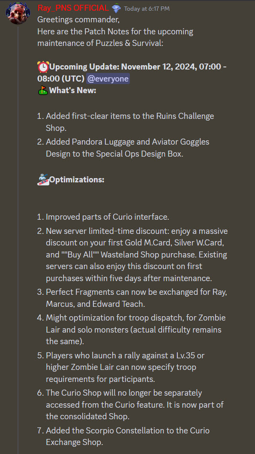Screen dimensions: 255x454
Task: Click the role badge icon beside username
Action: (116, 9)
